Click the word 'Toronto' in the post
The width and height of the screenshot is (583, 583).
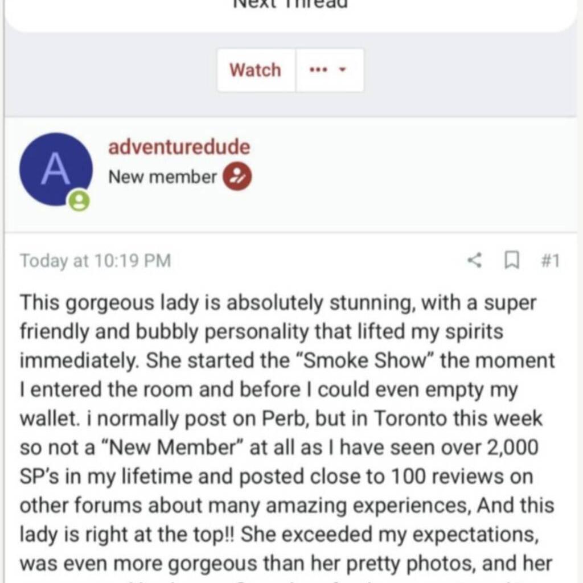(410, 419)
